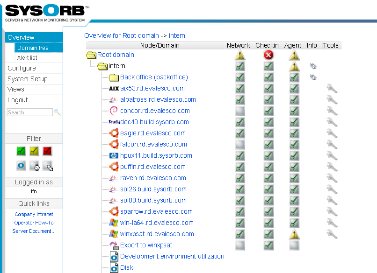Open Back office (backoffice) domain
This screenshot has width=377, height=273.
[x=154, y=77]
